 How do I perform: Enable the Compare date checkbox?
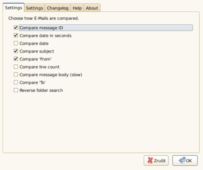pos(16,43)
